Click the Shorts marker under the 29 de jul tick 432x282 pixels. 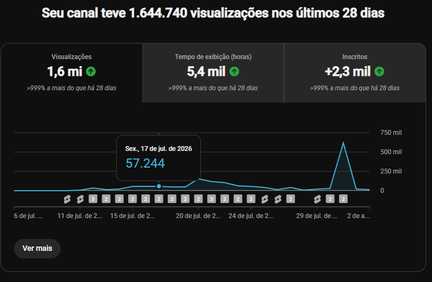click(x=317, y=199)
